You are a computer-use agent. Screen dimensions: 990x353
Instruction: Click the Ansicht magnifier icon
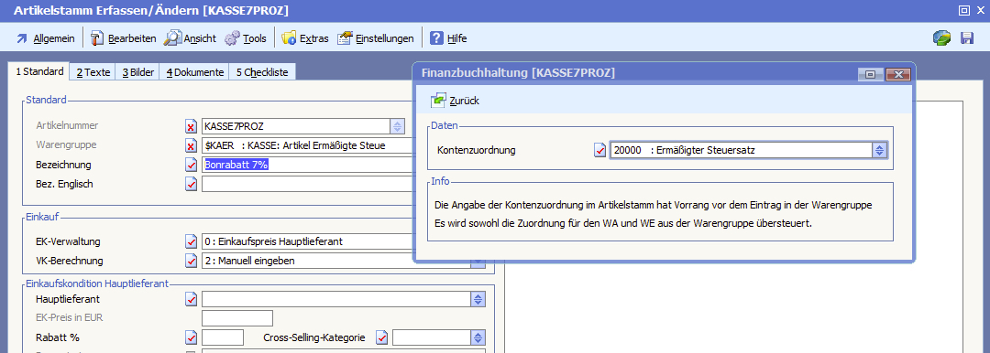[x=171, y=38]
